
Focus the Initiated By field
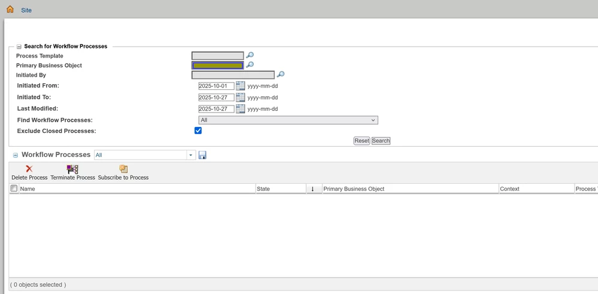[233, 75]
